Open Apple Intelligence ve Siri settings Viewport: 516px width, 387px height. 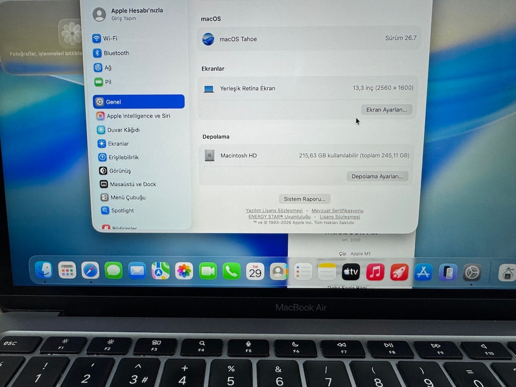(133, 116)
